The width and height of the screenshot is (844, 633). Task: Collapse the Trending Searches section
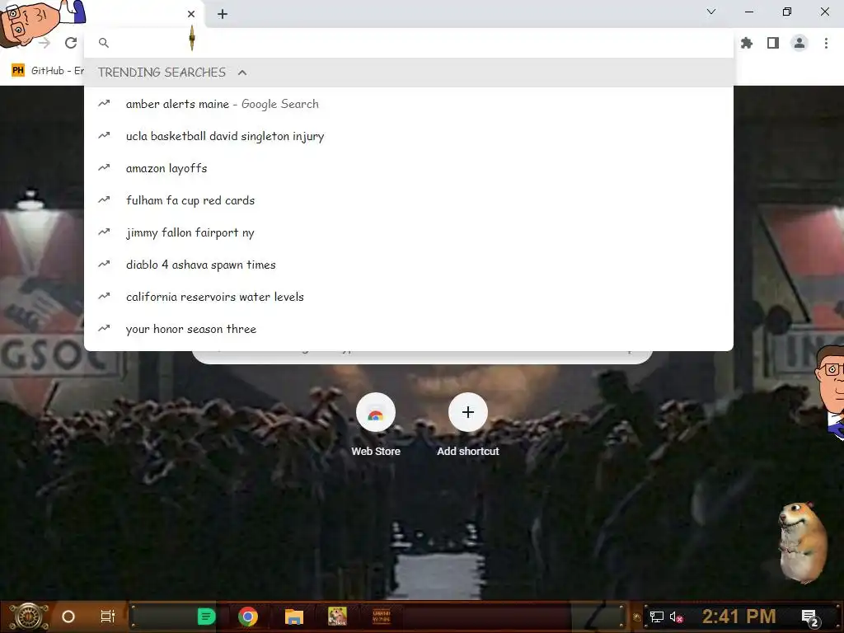point(242,73)
